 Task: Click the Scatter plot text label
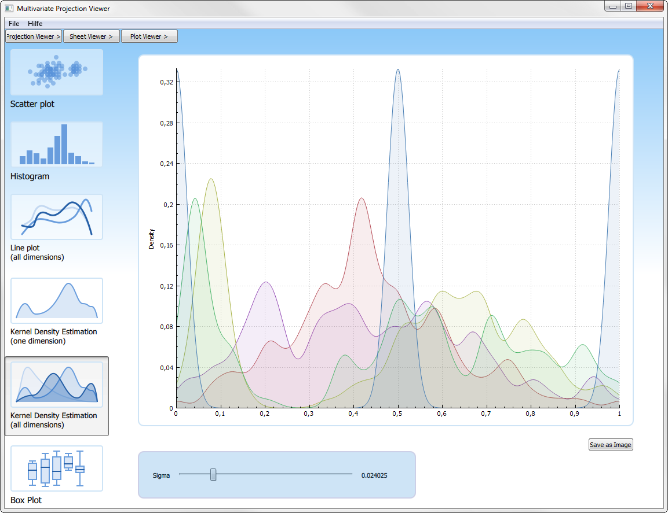point(32,104)
